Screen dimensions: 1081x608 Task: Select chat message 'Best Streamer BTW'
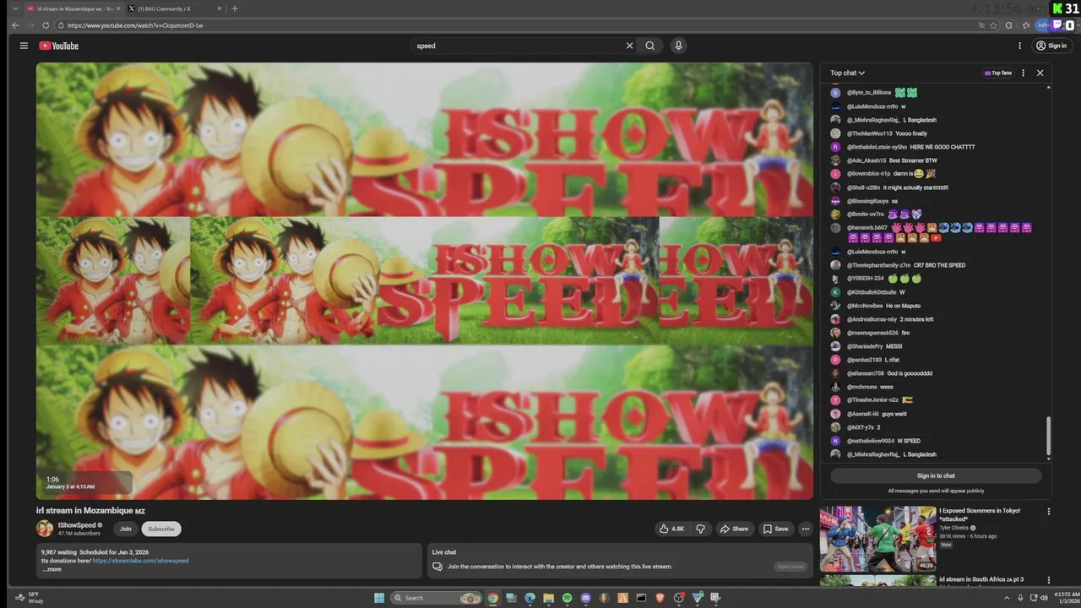coord(913,160)
